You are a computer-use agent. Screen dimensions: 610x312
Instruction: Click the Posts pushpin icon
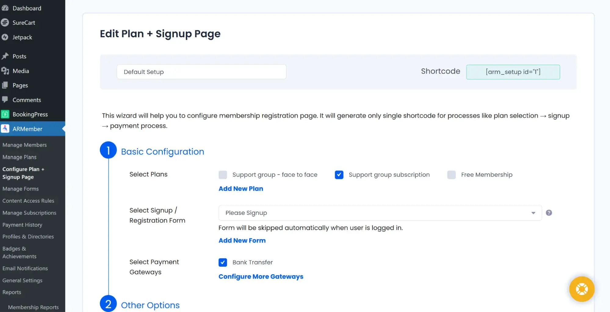click(5, 56)
